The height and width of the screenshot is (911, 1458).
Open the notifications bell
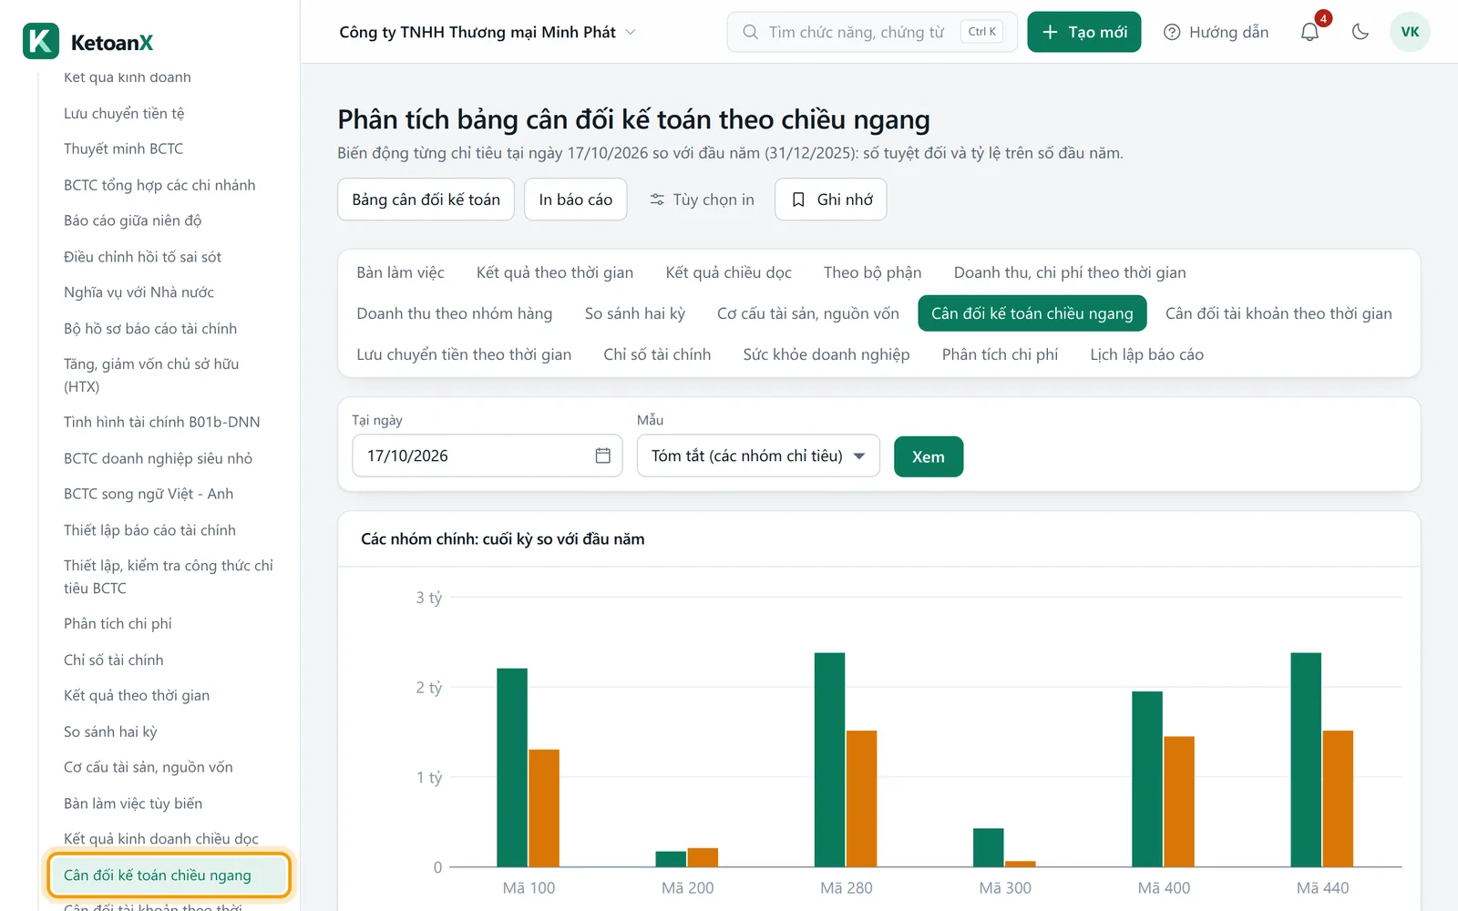click(x=1309, y=32)
